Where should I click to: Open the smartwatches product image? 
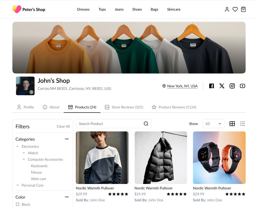point(219,158)
